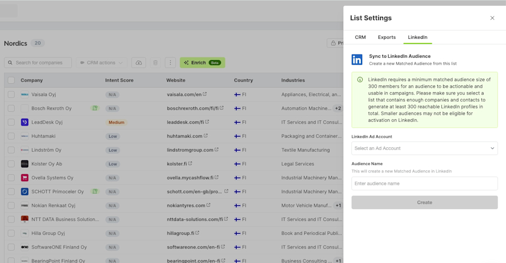Open external link icon beside softwareone.com/en-fi
Screen dimensions: 506x263
(223, 247)
